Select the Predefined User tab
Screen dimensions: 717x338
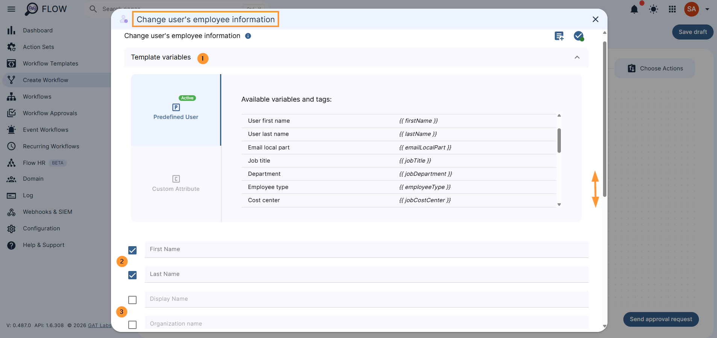(176, 110)
